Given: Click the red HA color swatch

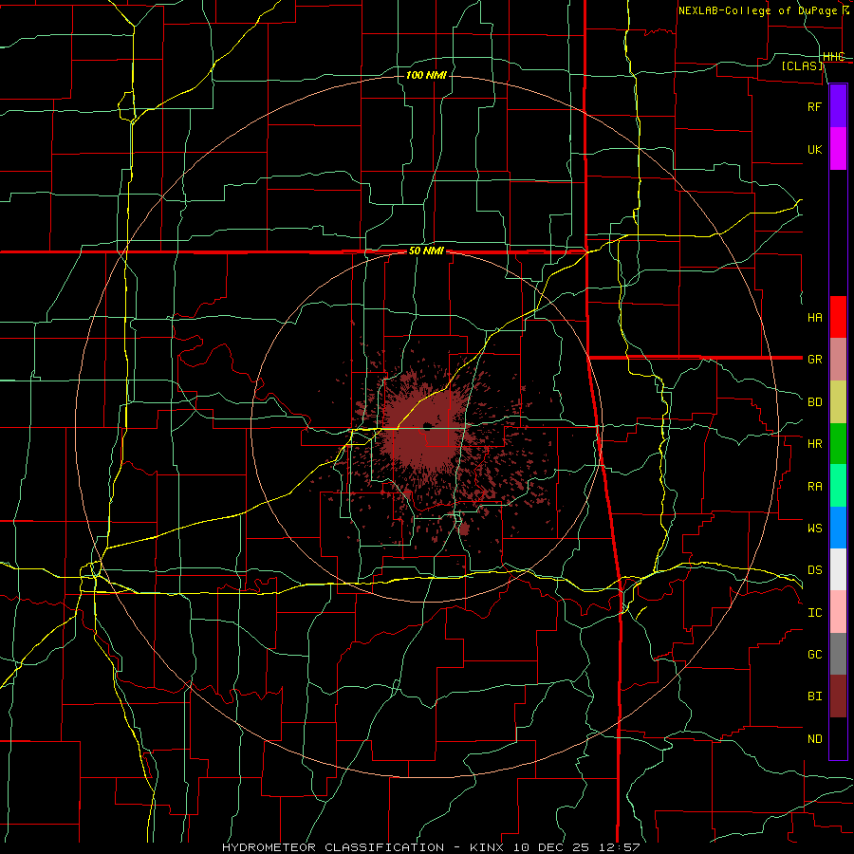Looking at the screenshot, I should [x=838, y=317].
